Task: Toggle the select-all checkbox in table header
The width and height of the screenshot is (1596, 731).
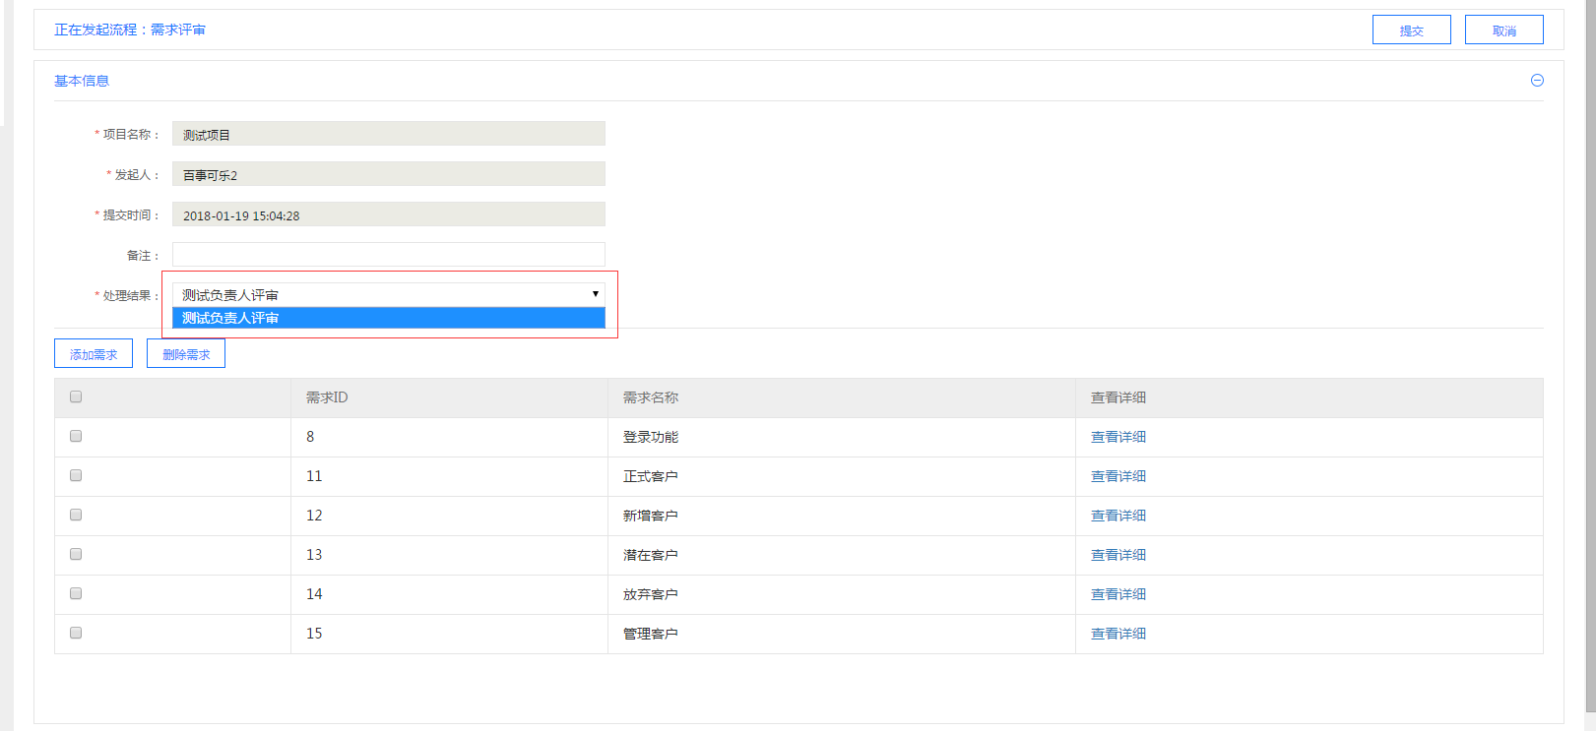Action: point(76,397)
